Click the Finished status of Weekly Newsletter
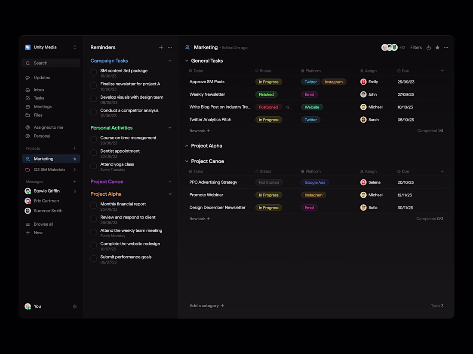 coord(266,94)
